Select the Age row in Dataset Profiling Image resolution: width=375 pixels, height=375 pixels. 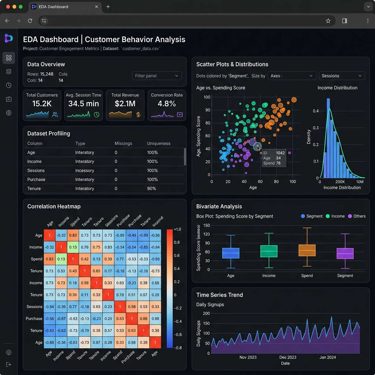[x=103, y=153]
